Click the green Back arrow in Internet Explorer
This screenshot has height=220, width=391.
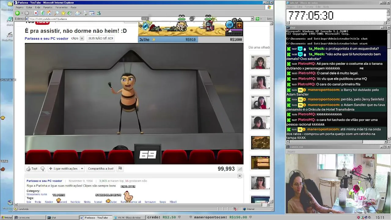(x=17, y=13)
